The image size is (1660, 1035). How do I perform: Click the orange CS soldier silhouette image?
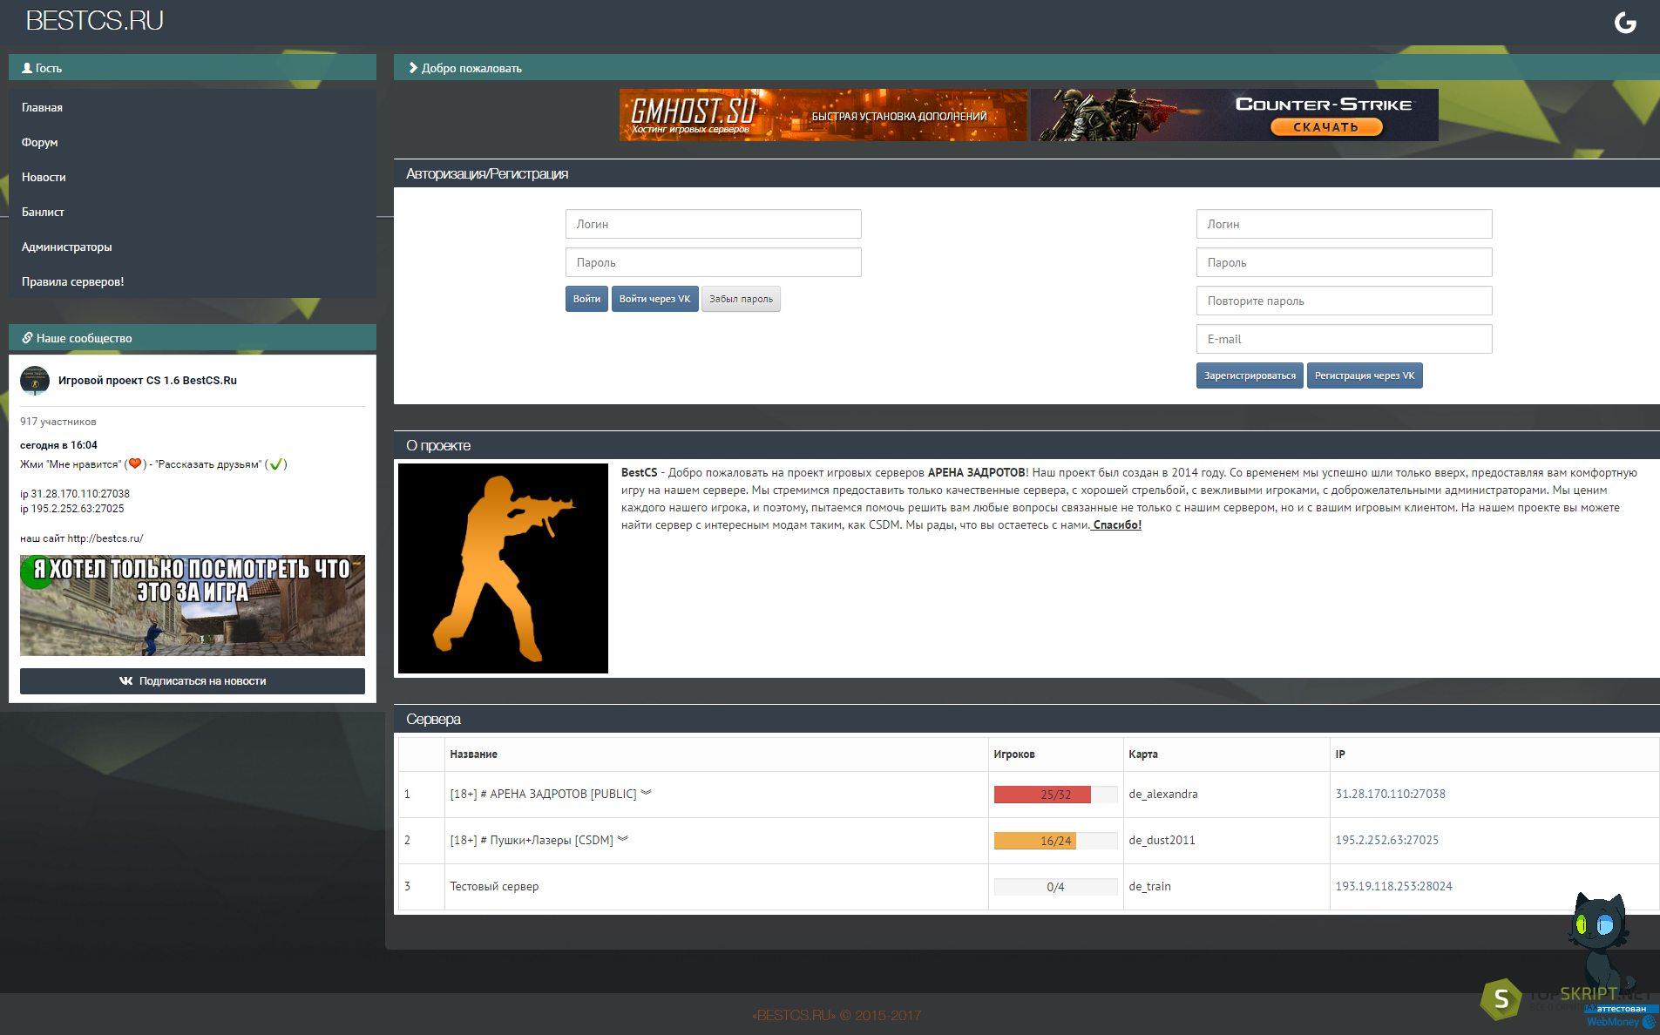point(503,568)
